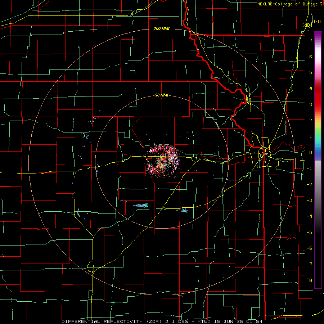Click the 3 value on color scale
Screen dimensions: 324x324
[x=311, y=104]
